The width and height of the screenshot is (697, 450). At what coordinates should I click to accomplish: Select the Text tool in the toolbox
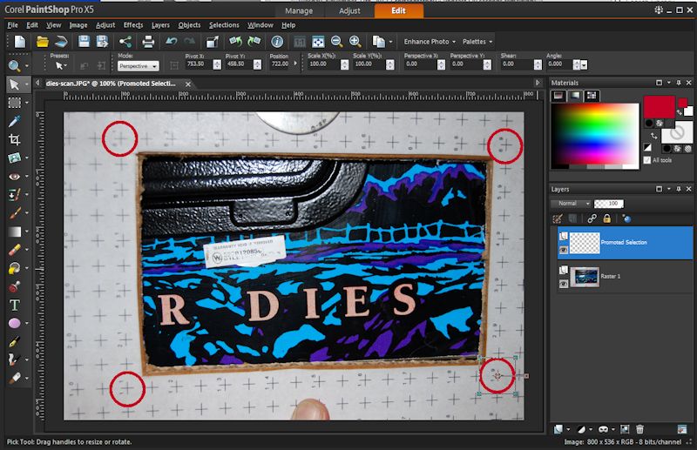(15, 305)
